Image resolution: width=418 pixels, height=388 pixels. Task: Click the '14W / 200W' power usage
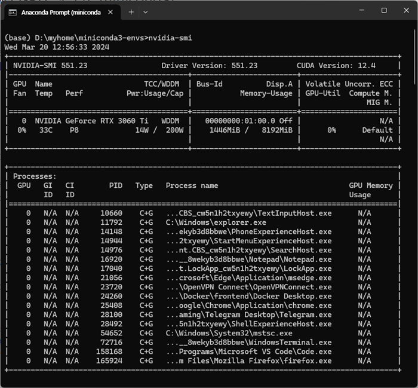(x=159, y=130)
